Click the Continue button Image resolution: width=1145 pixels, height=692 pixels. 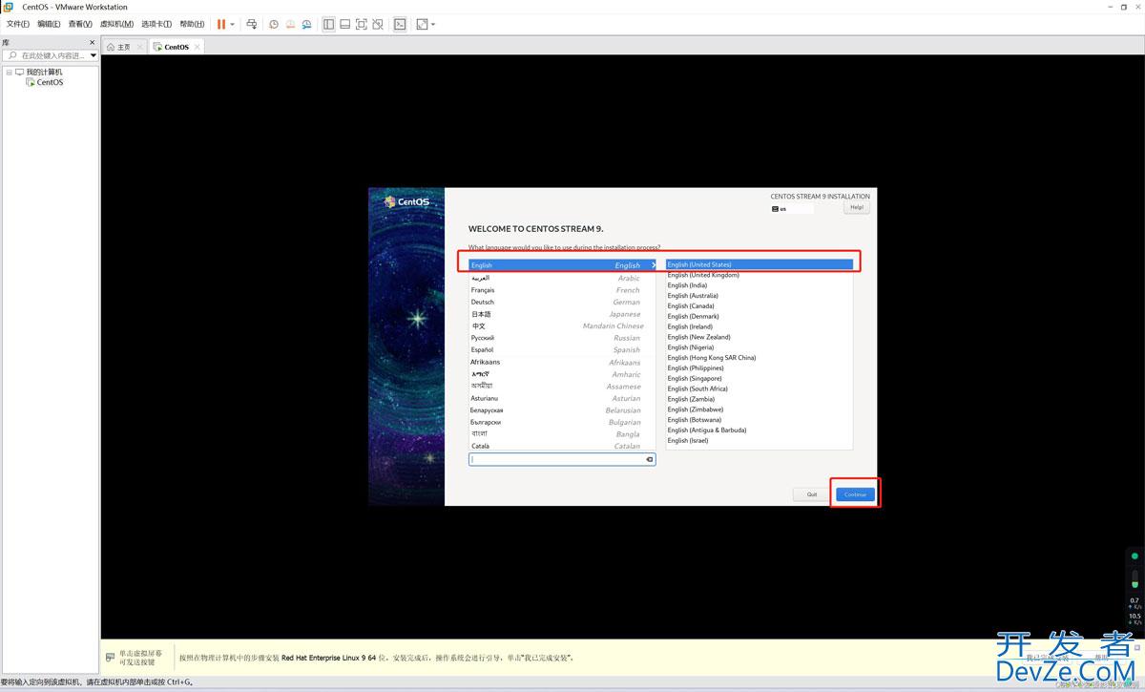855,494
